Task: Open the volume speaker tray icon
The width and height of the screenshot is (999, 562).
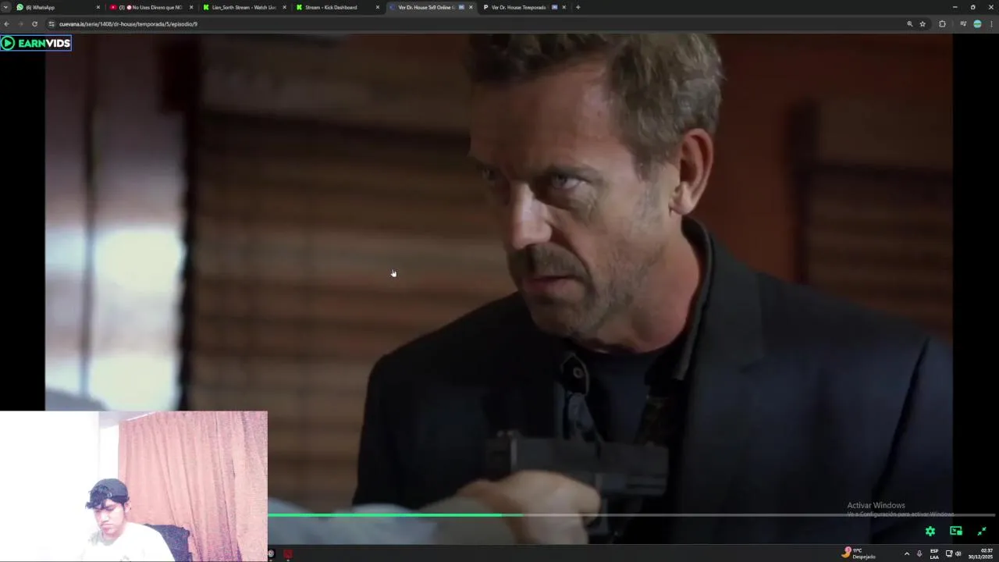Action: click(x=958, y=553)
